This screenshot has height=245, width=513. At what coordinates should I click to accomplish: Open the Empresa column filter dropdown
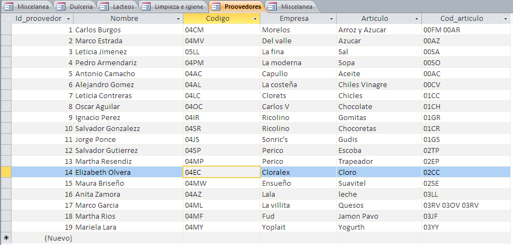click(x=331, y=19)
